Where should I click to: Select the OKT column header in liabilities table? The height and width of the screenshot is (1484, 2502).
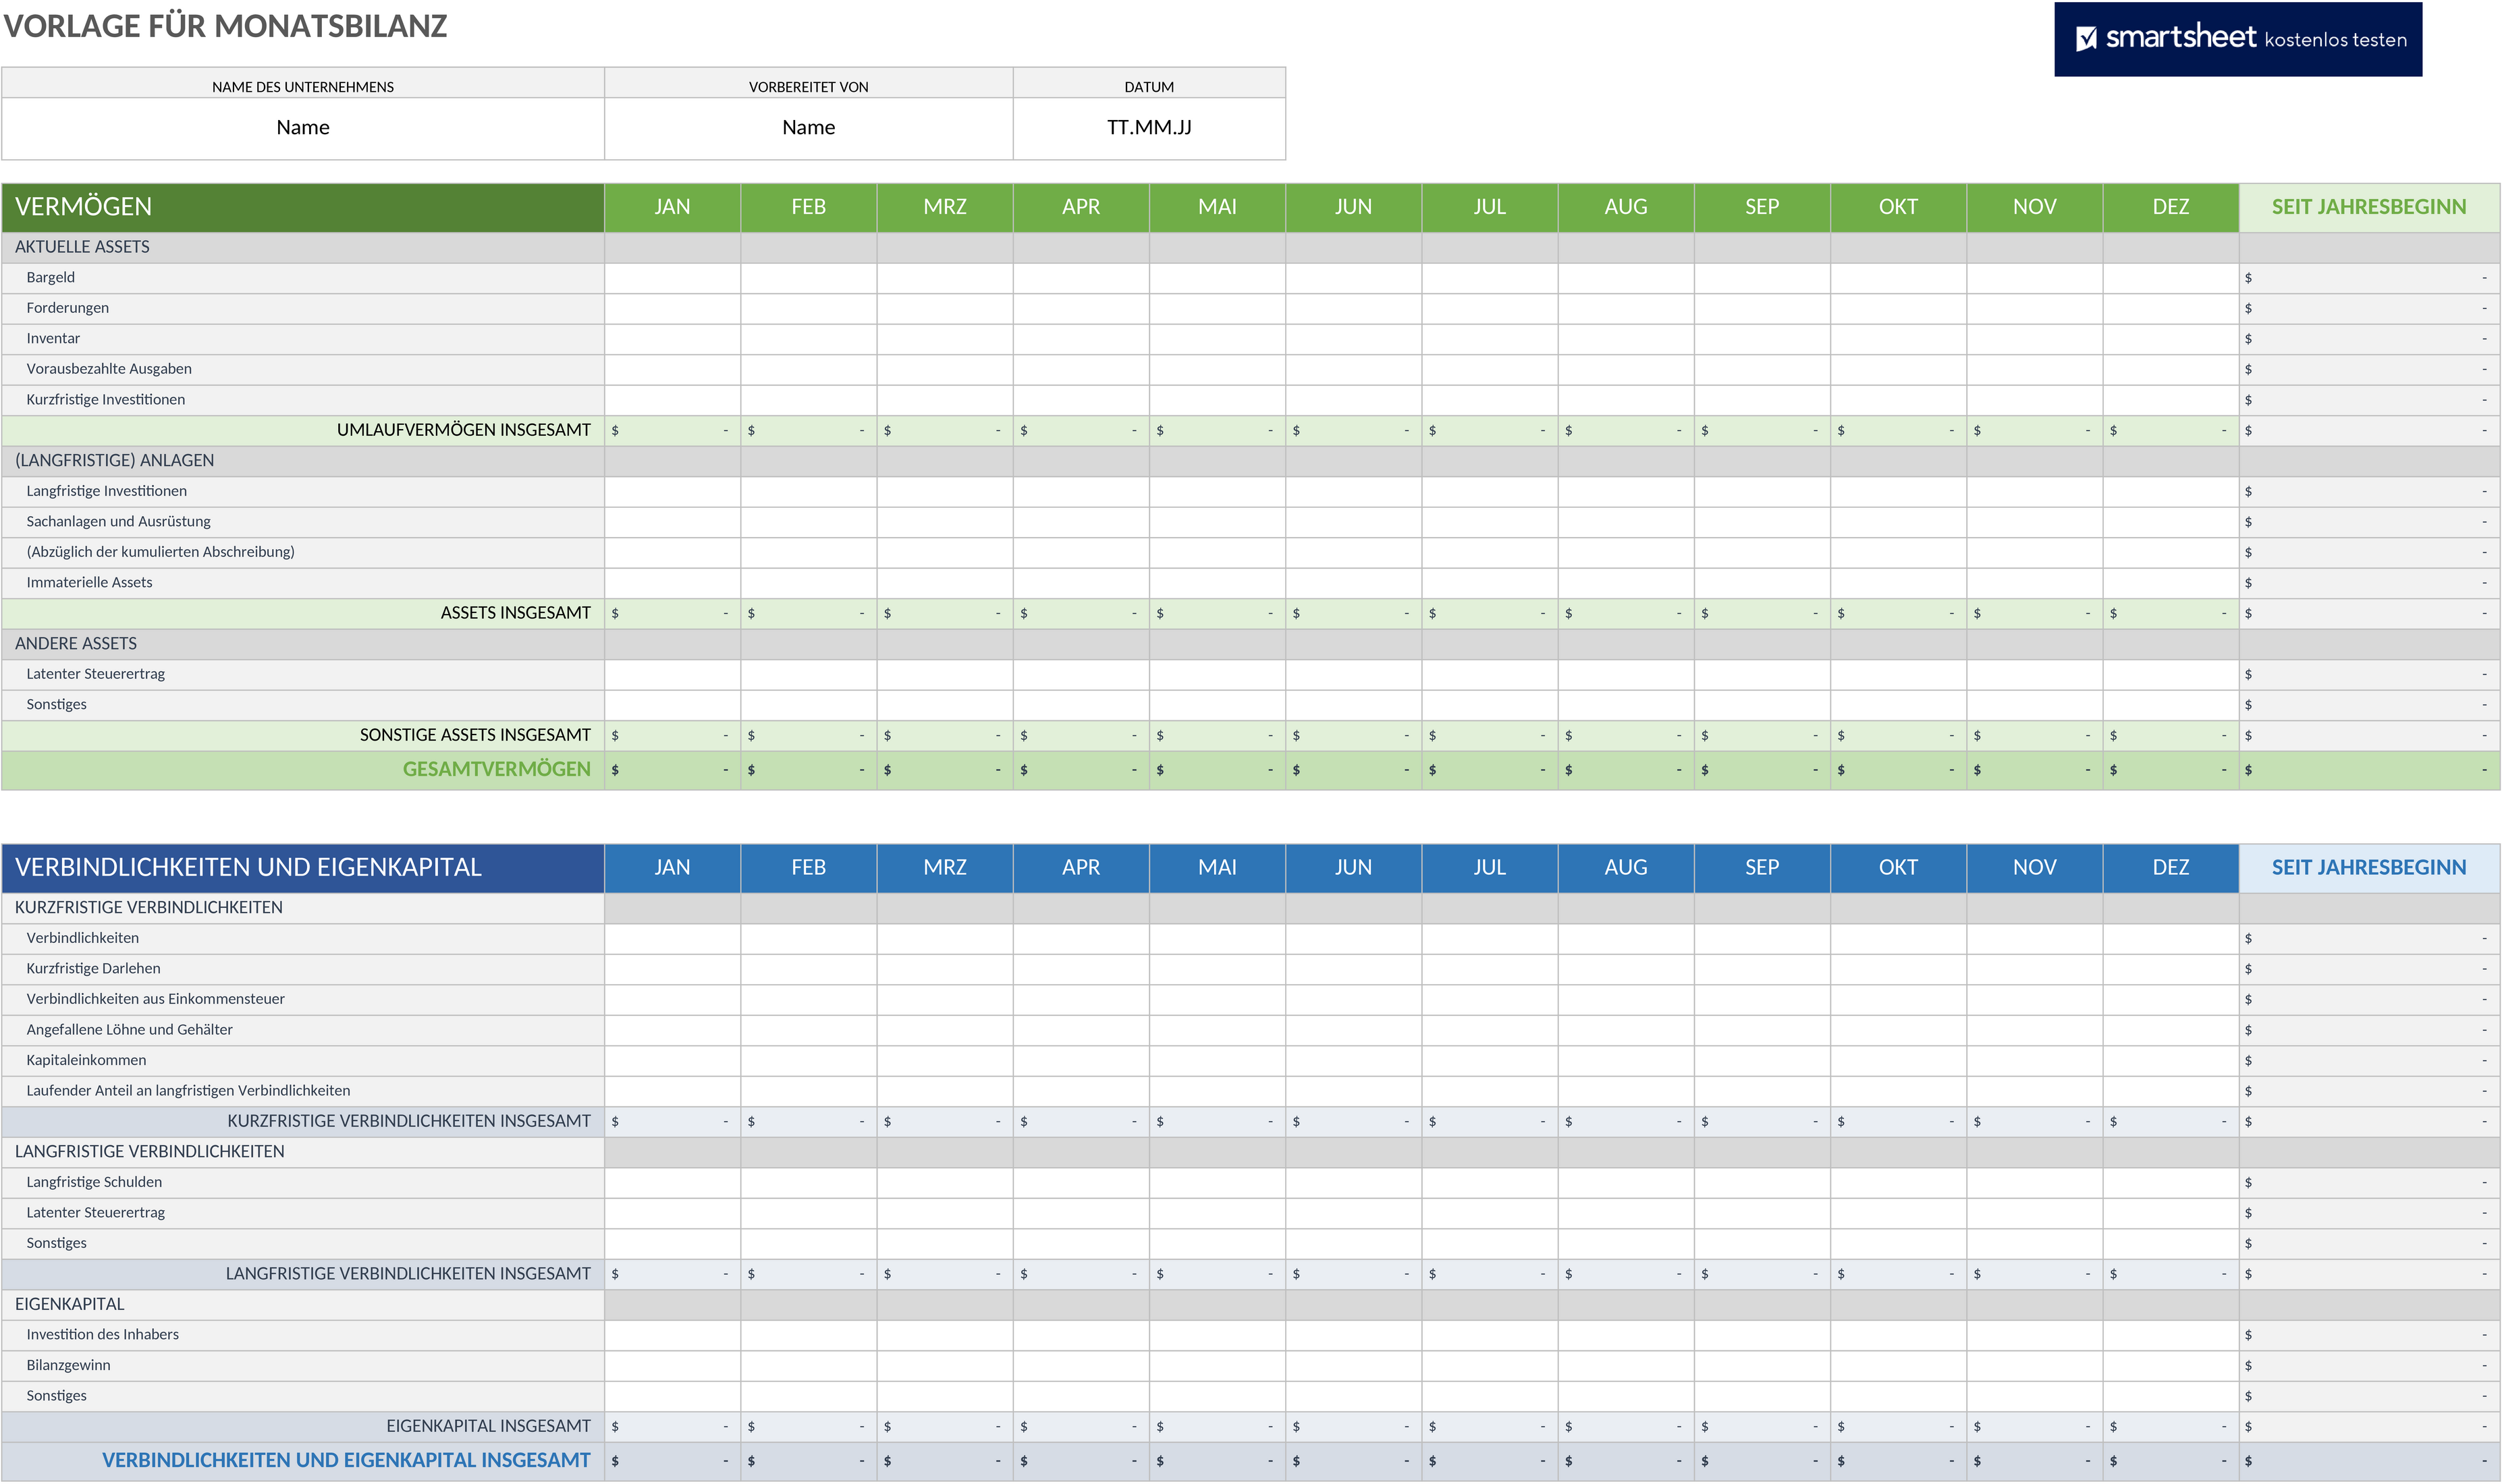[1898, 868]
